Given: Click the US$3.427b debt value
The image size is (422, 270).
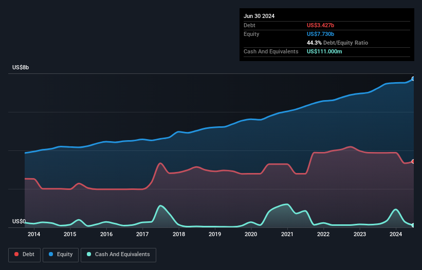Looking at the screenshot, I should 320,25.
